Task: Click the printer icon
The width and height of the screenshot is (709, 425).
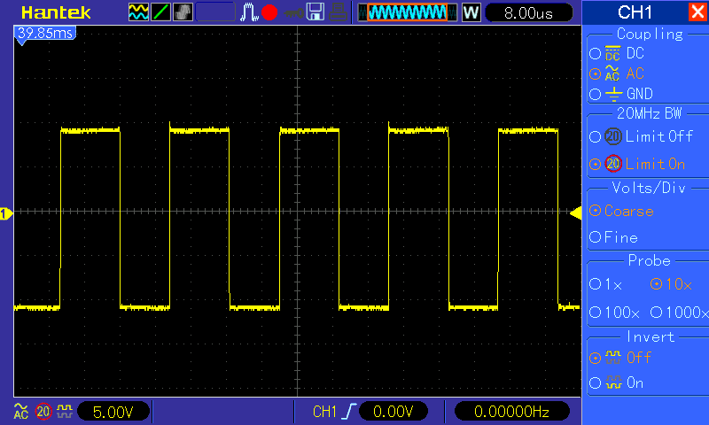Action: coord(338,12)
